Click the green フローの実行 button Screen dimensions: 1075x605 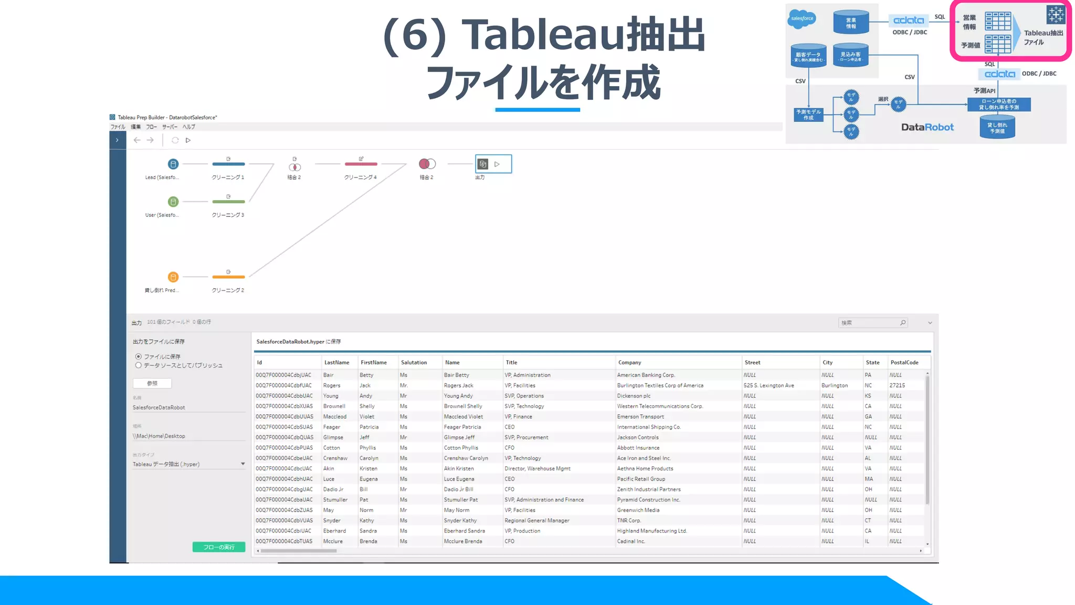pos(219,547)
